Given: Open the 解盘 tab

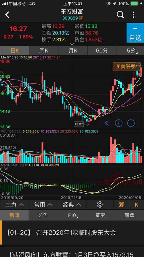Looking at the screenshot, I should pos(130,215).
